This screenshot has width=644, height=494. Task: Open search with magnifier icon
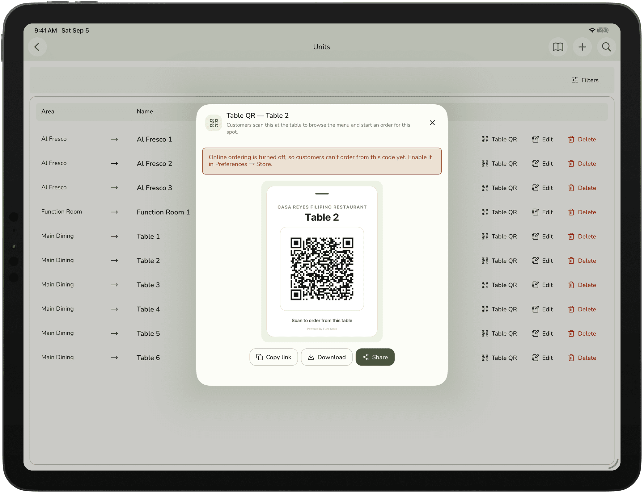[x=606, y=47]
